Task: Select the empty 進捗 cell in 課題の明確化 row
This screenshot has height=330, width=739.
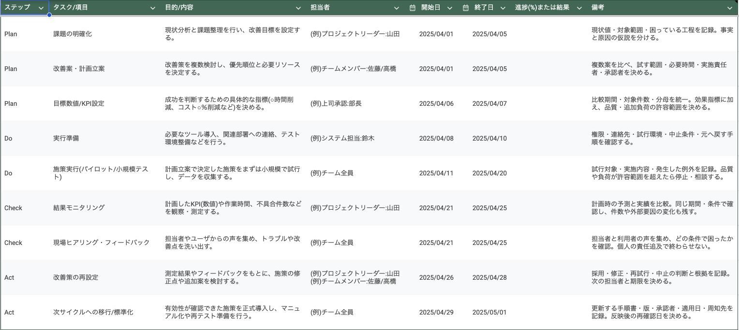Action: [549, 34]
